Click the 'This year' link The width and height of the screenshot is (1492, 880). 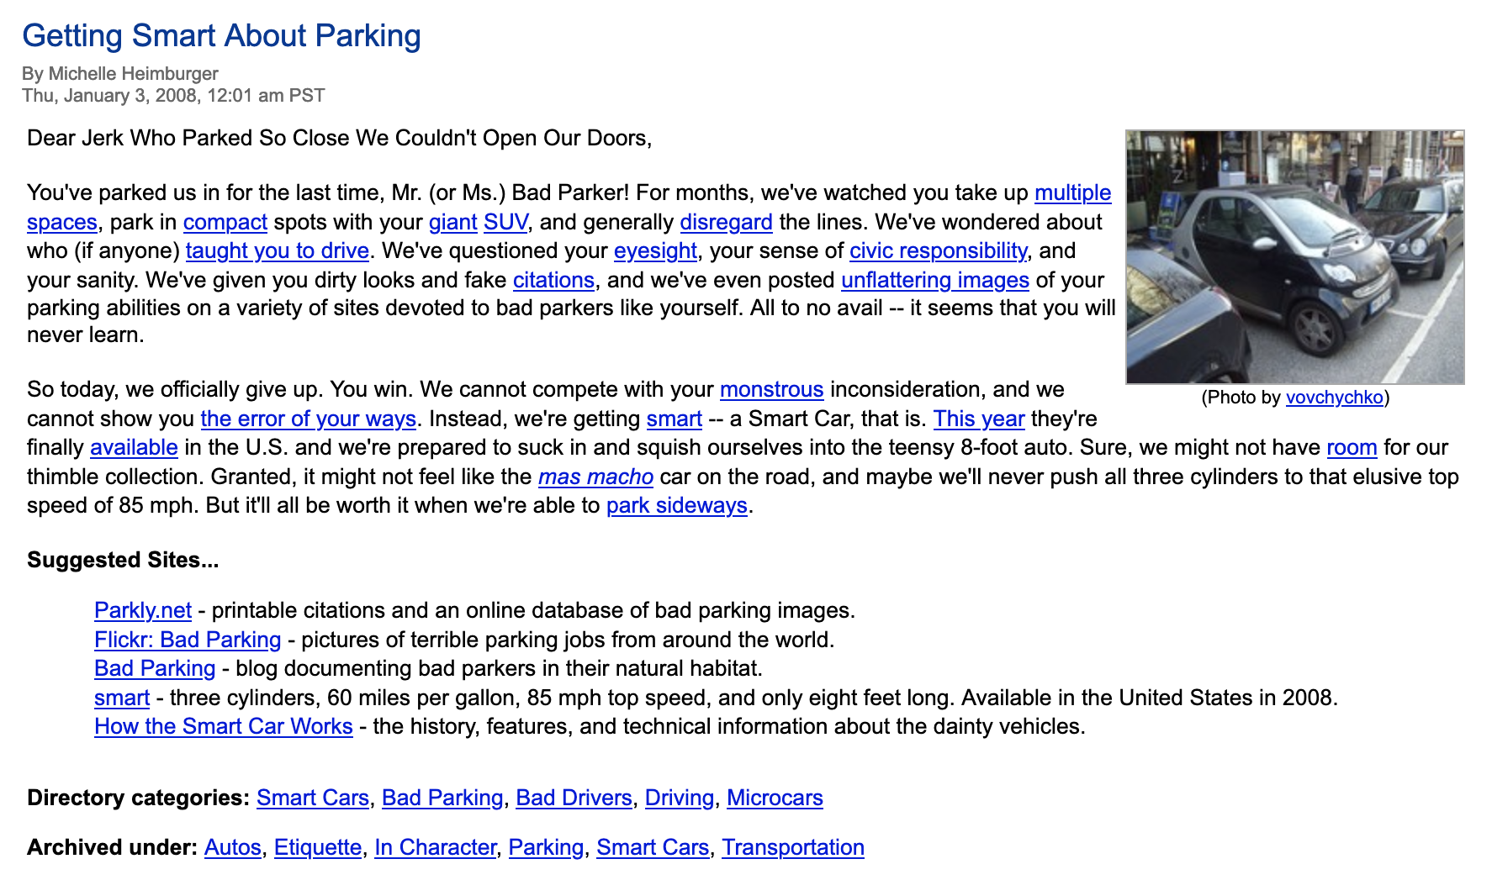978,419
